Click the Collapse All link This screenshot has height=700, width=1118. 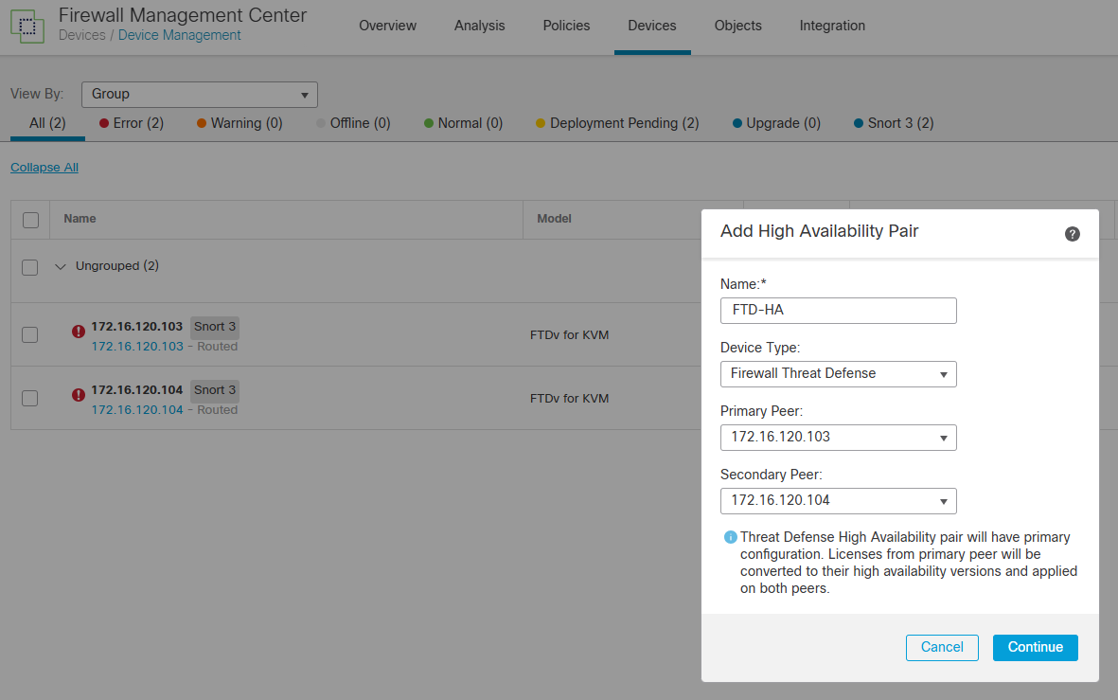coord(44,167)
